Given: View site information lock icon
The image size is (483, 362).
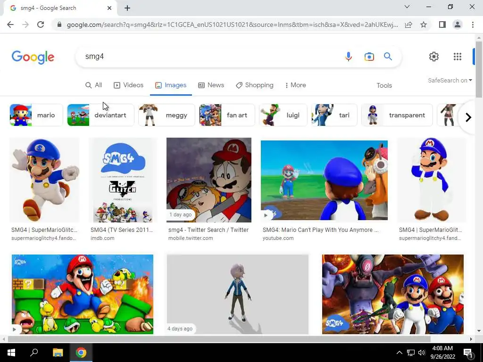Looking at the screenshot, I should pos(59,25).
